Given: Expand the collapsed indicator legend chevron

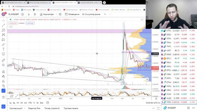Looking at the screenshot, I should click(x=11, y=27).
